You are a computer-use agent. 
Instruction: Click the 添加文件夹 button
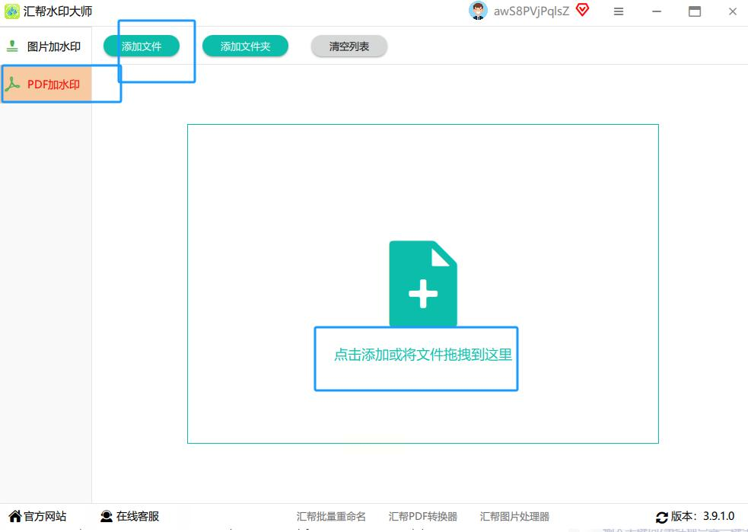245,46
